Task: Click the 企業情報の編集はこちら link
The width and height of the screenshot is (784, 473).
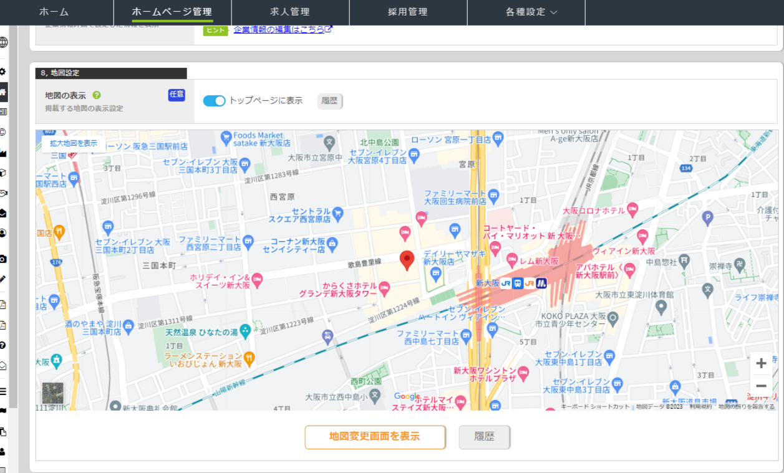Action: [283, 29]
